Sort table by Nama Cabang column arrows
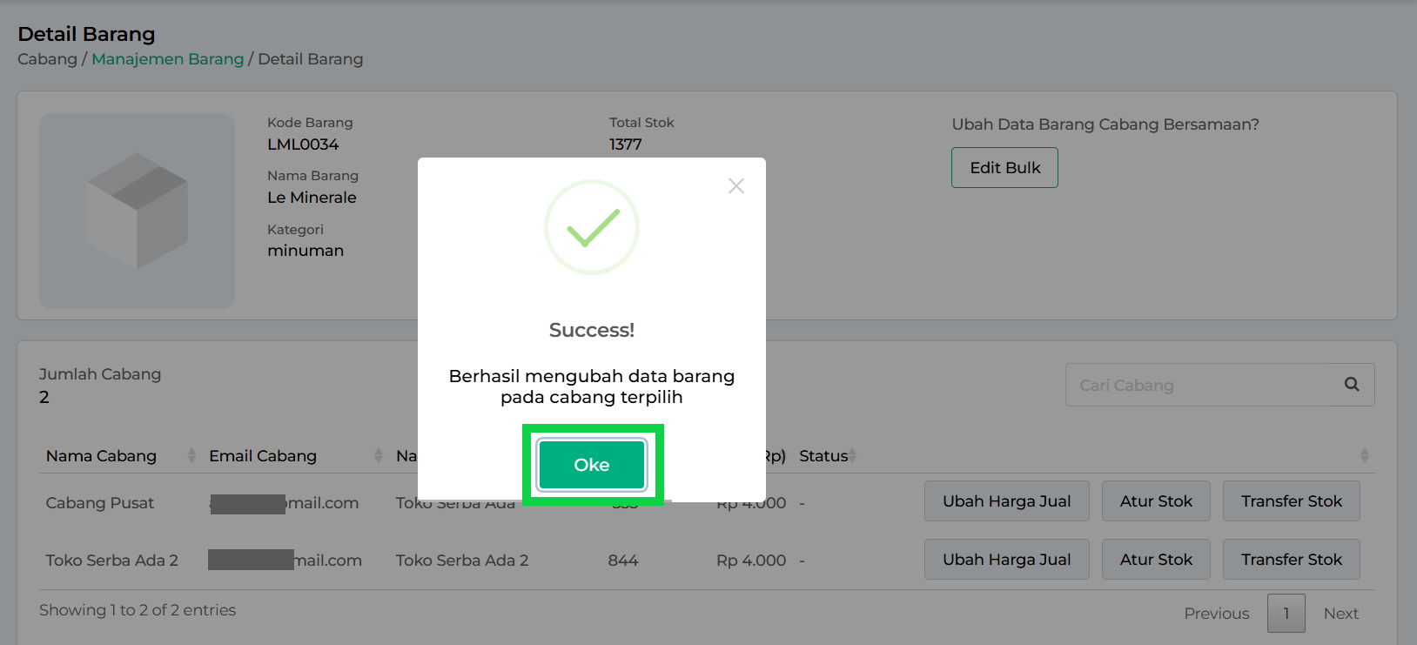This screenshot has width=1417, height=645. point(191,456)
